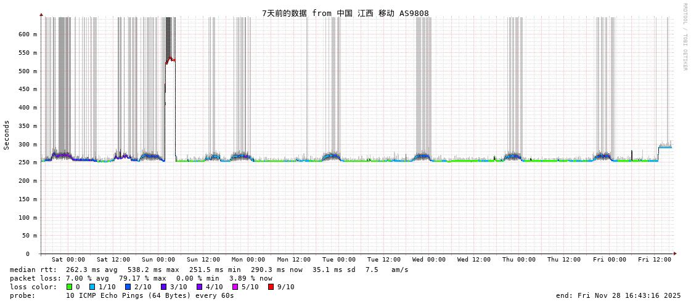Select the Fri 12:00 time label

pos(654,260)
